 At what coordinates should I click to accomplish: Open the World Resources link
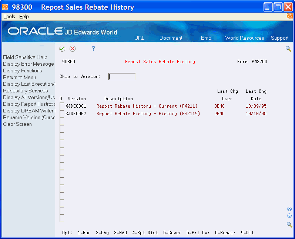pyautogui.click(x=245, y=38)
